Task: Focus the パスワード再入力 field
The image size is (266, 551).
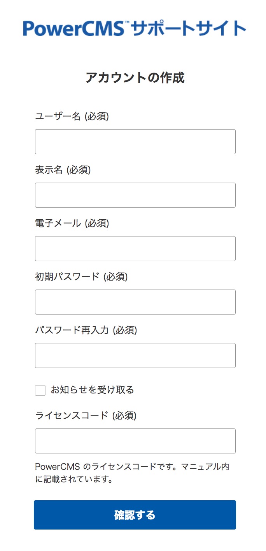Action: click(x=135, y=355)
